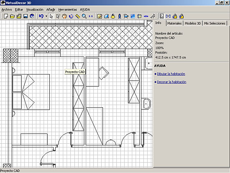Open the Herramientas menu
This screenshot has width=230, height=173.
(68, 10)
